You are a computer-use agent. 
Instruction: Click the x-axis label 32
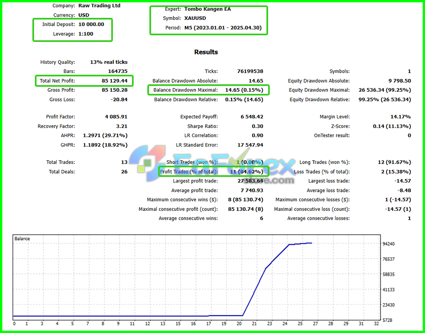(376, 324)
